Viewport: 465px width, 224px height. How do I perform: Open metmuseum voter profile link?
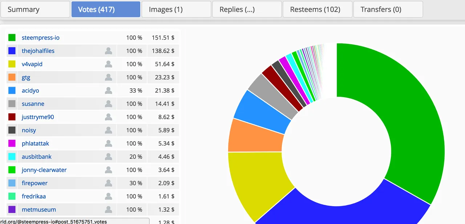coord(39,210)
